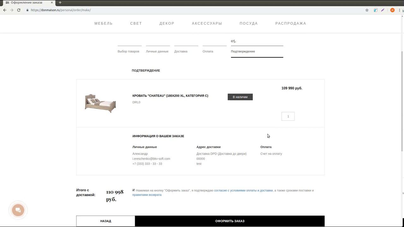This screenshot has height=227, width=404.
Task: Click the Chateau bed thumbnail
Action: click(100, 103)
